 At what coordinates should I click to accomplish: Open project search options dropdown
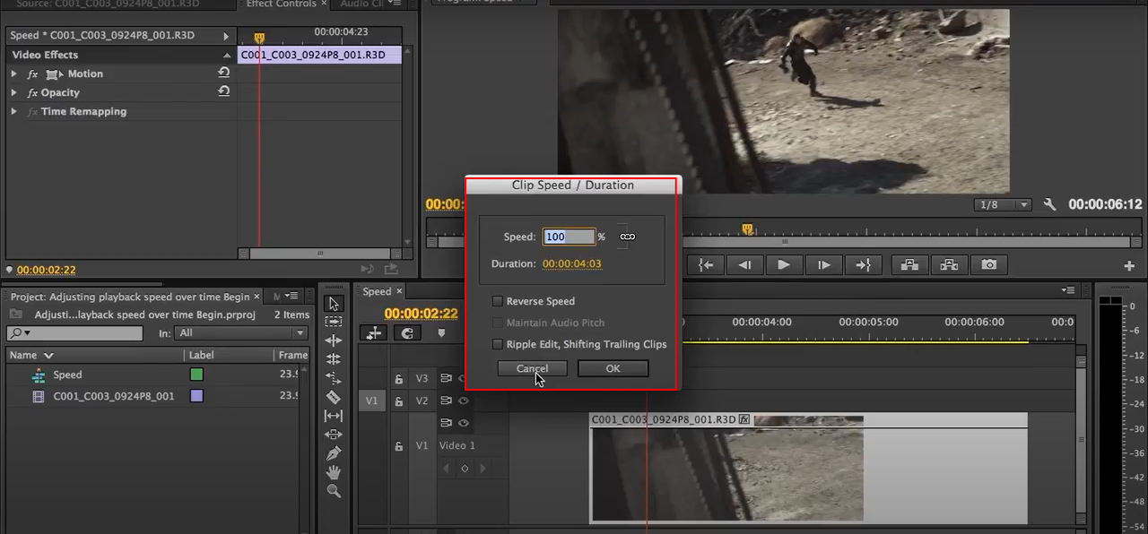tap(20, 333)
